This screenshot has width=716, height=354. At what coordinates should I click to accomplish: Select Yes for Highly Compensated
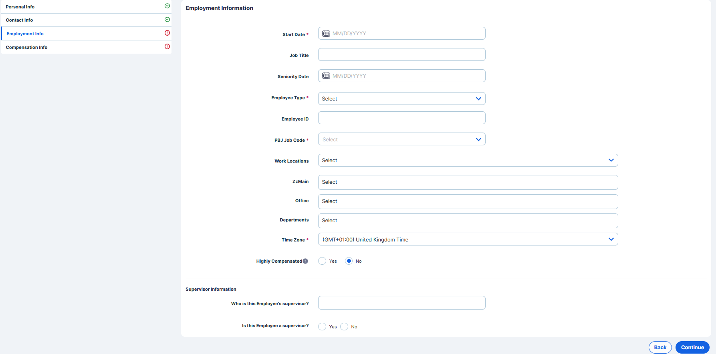coord(322,261)
